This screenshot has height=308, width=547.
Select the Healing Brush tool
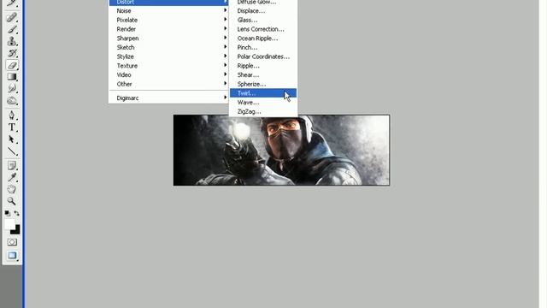12,17
